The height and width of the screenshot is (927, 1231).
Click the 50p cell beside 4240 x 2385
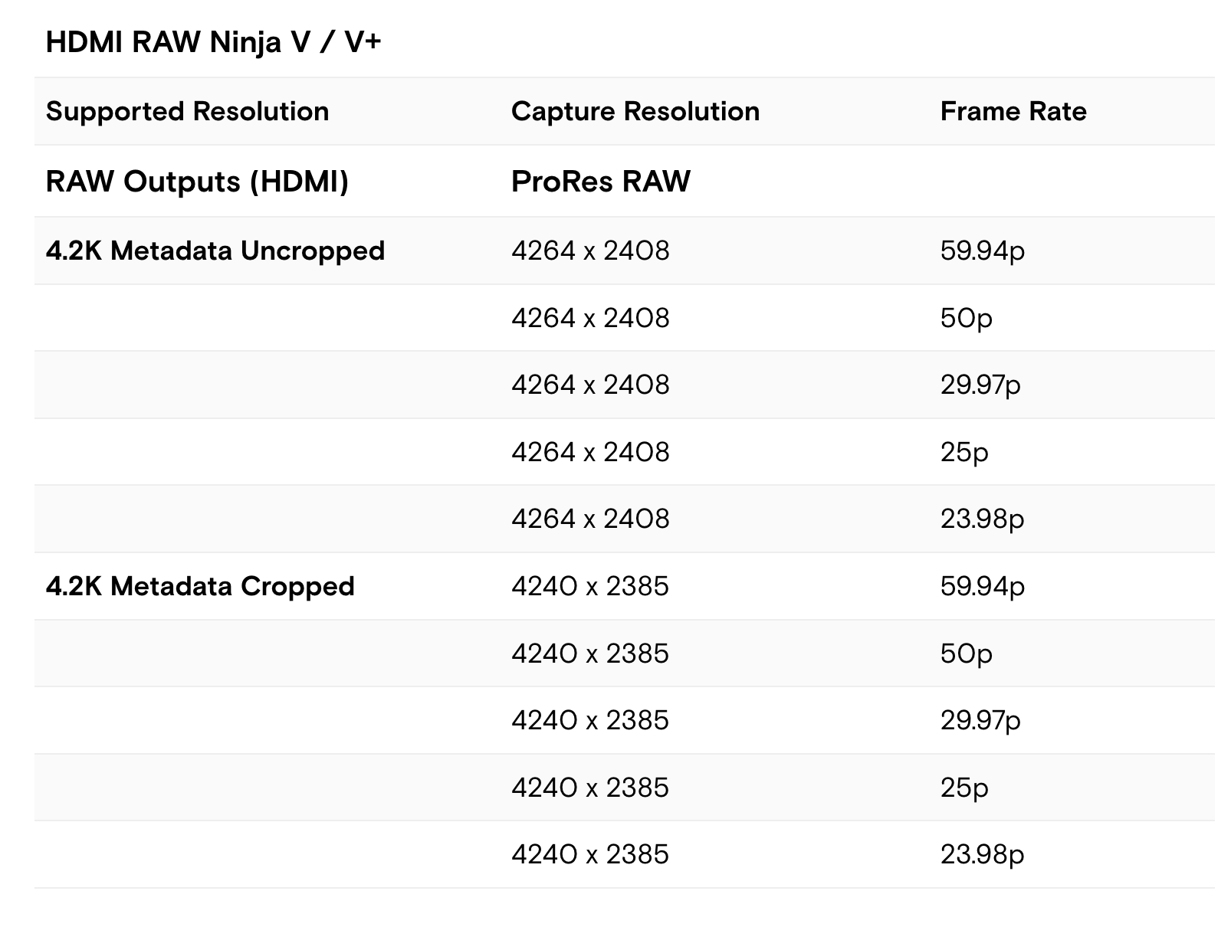966,653
